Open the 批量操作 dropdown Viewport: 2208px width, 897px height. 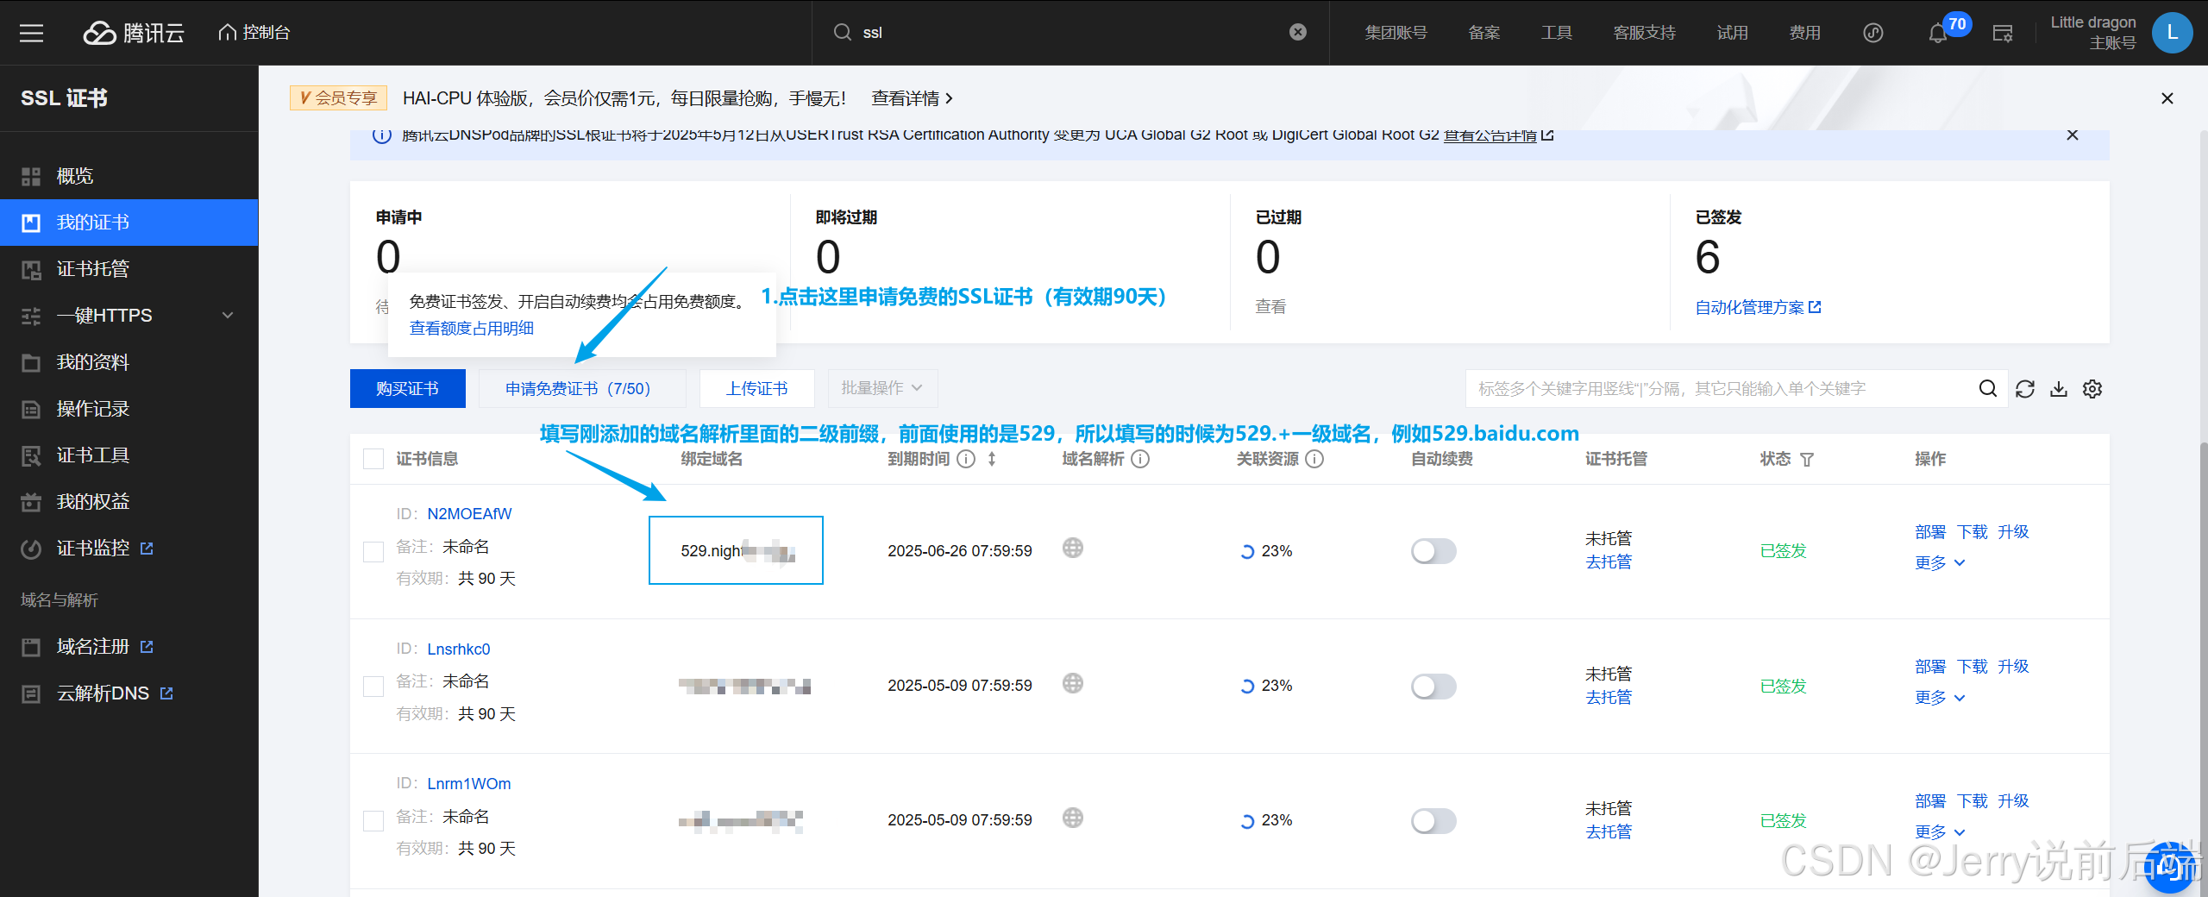[x=881, y=388]
